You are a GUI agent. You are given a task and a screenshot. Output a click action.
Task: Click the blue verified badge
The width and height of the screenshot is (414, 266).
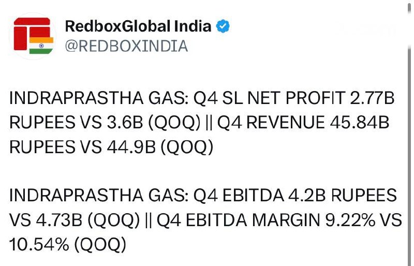[x=223, y=26]
